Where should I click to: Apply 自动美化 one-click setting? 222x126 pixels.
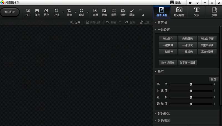(168, 39)
